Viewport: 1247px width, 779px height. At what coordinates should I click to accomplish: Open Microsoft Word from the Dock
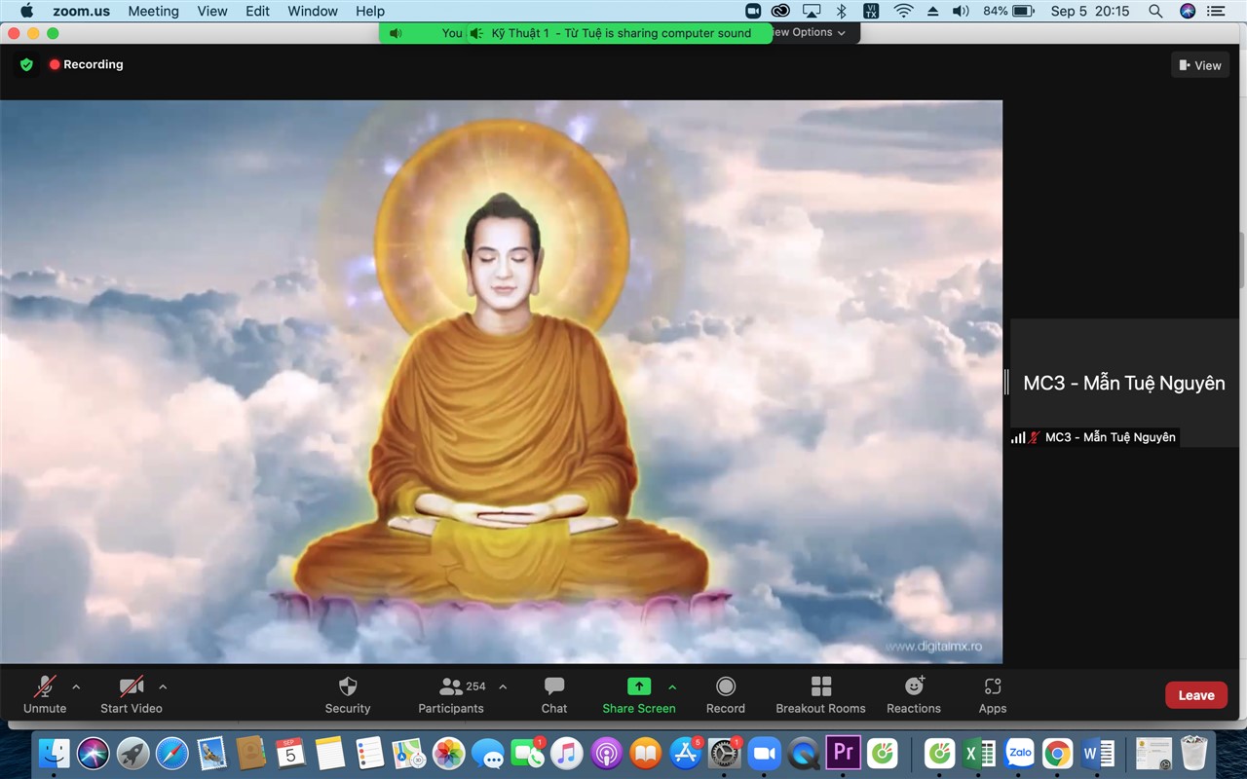point(1098,753)
